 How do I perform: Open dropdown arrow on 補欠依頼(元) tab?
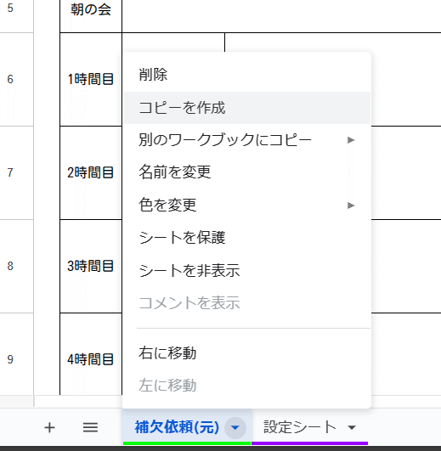[235, 428]
